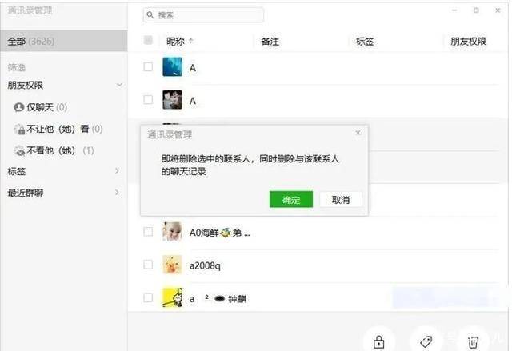Click the trash delete icon at bottom
The image size is (512, 351).
click(x=473, y=342)
